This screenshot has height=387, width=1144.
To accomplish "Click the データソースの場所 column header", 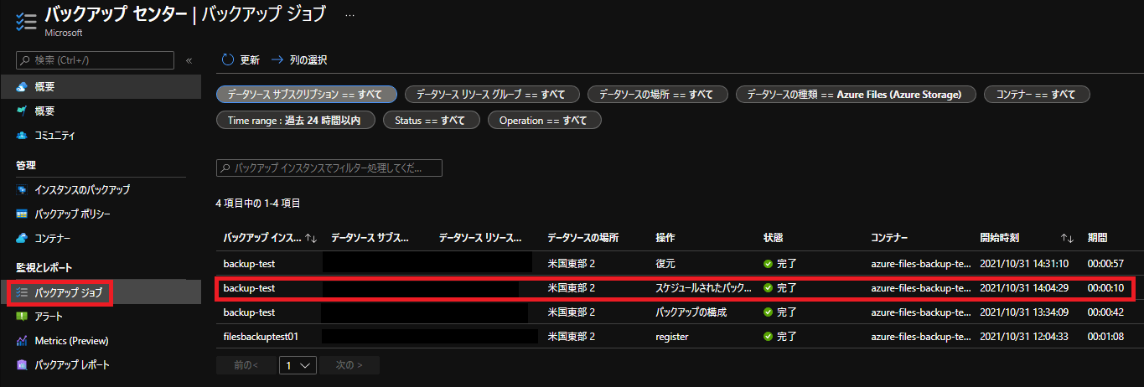I will pos(583,239).
